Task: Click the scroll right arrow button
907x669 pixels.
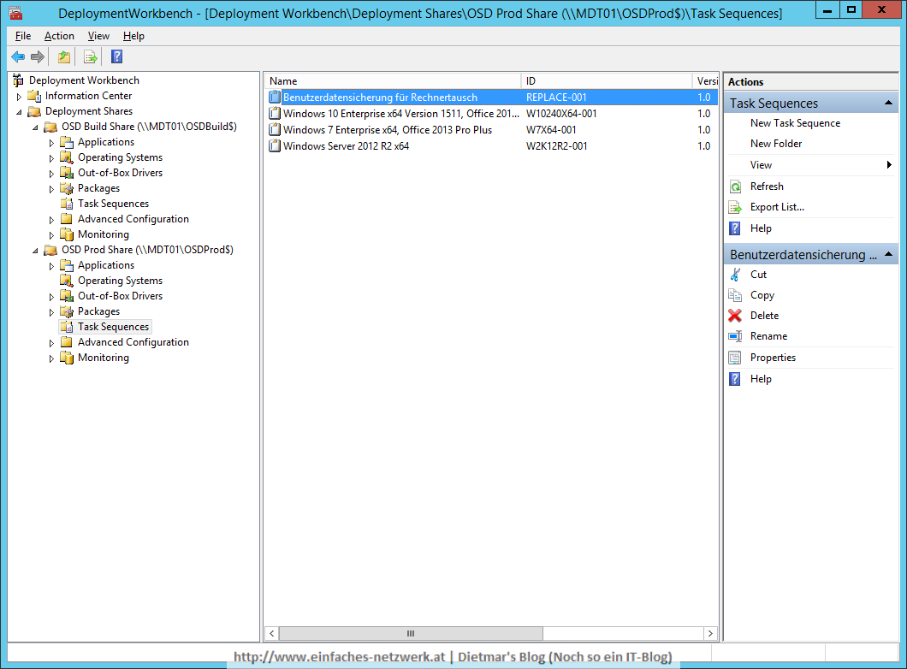Action: (x=710, y=633)
